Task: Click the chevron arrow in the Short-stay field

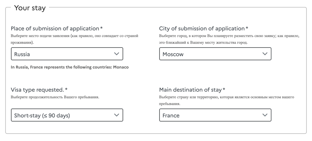Action: [x=117, y=115]
